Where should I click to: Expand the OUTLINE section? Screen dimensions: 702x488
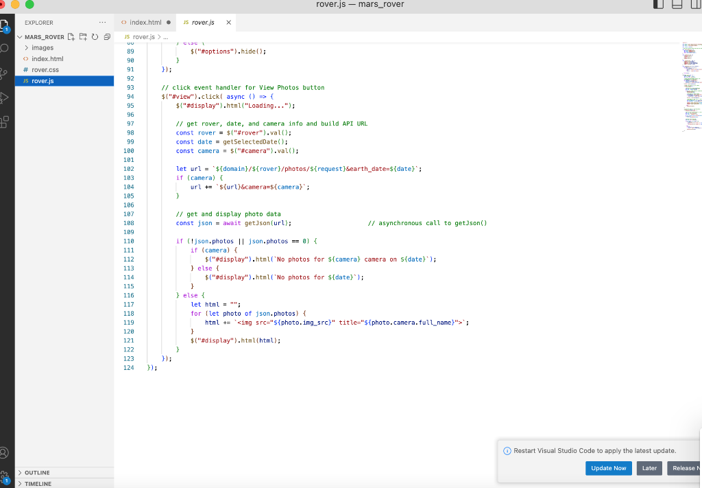37,473
